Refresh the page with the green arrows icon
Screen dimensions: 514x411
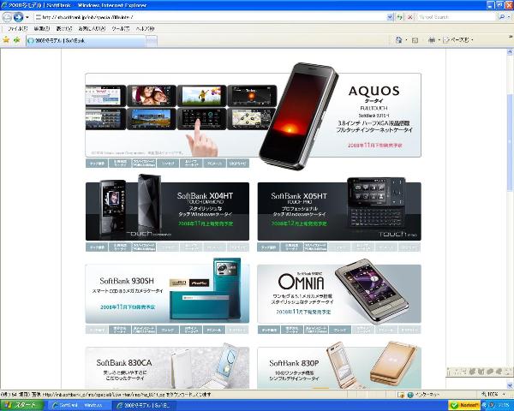(x=399, y=17)
